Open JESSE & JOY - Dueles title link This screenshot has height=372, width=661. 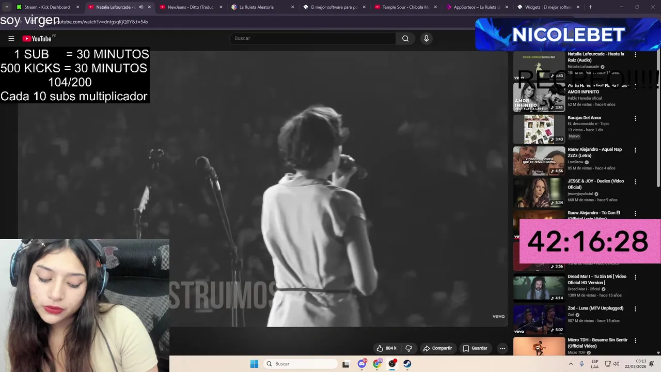pyautogui.click(x=595, y=184)
